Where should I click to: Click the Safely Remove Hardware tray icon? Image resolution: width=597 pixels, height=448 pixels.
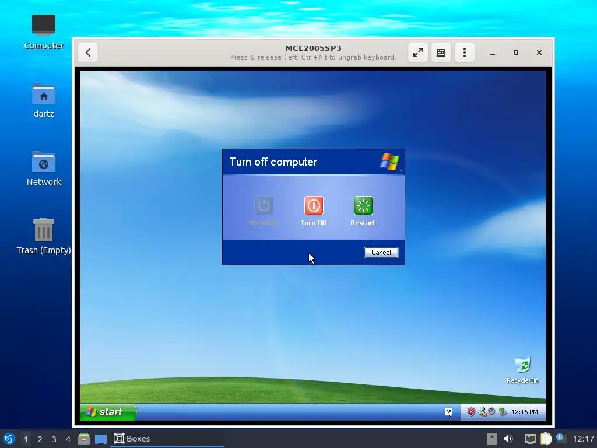click(x=503, y=411)
